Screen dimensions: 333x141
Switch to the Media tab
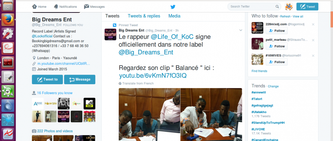tap(174, 16)
